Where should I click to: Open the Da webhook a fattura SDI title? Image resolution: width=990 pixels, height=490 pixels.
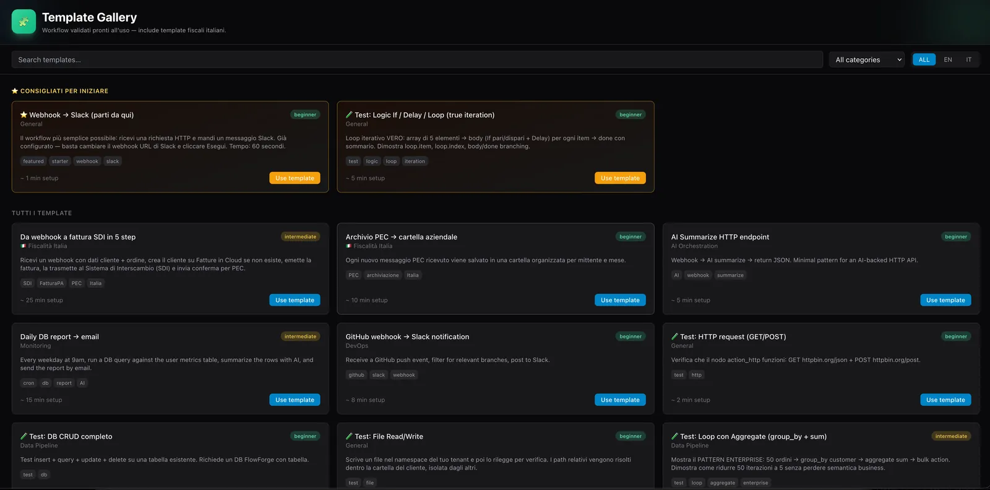78,237
